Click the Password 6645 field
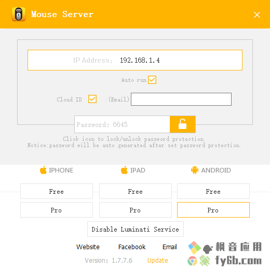The image size is (270, 272). pyautogui.click(x=122, y=124)
